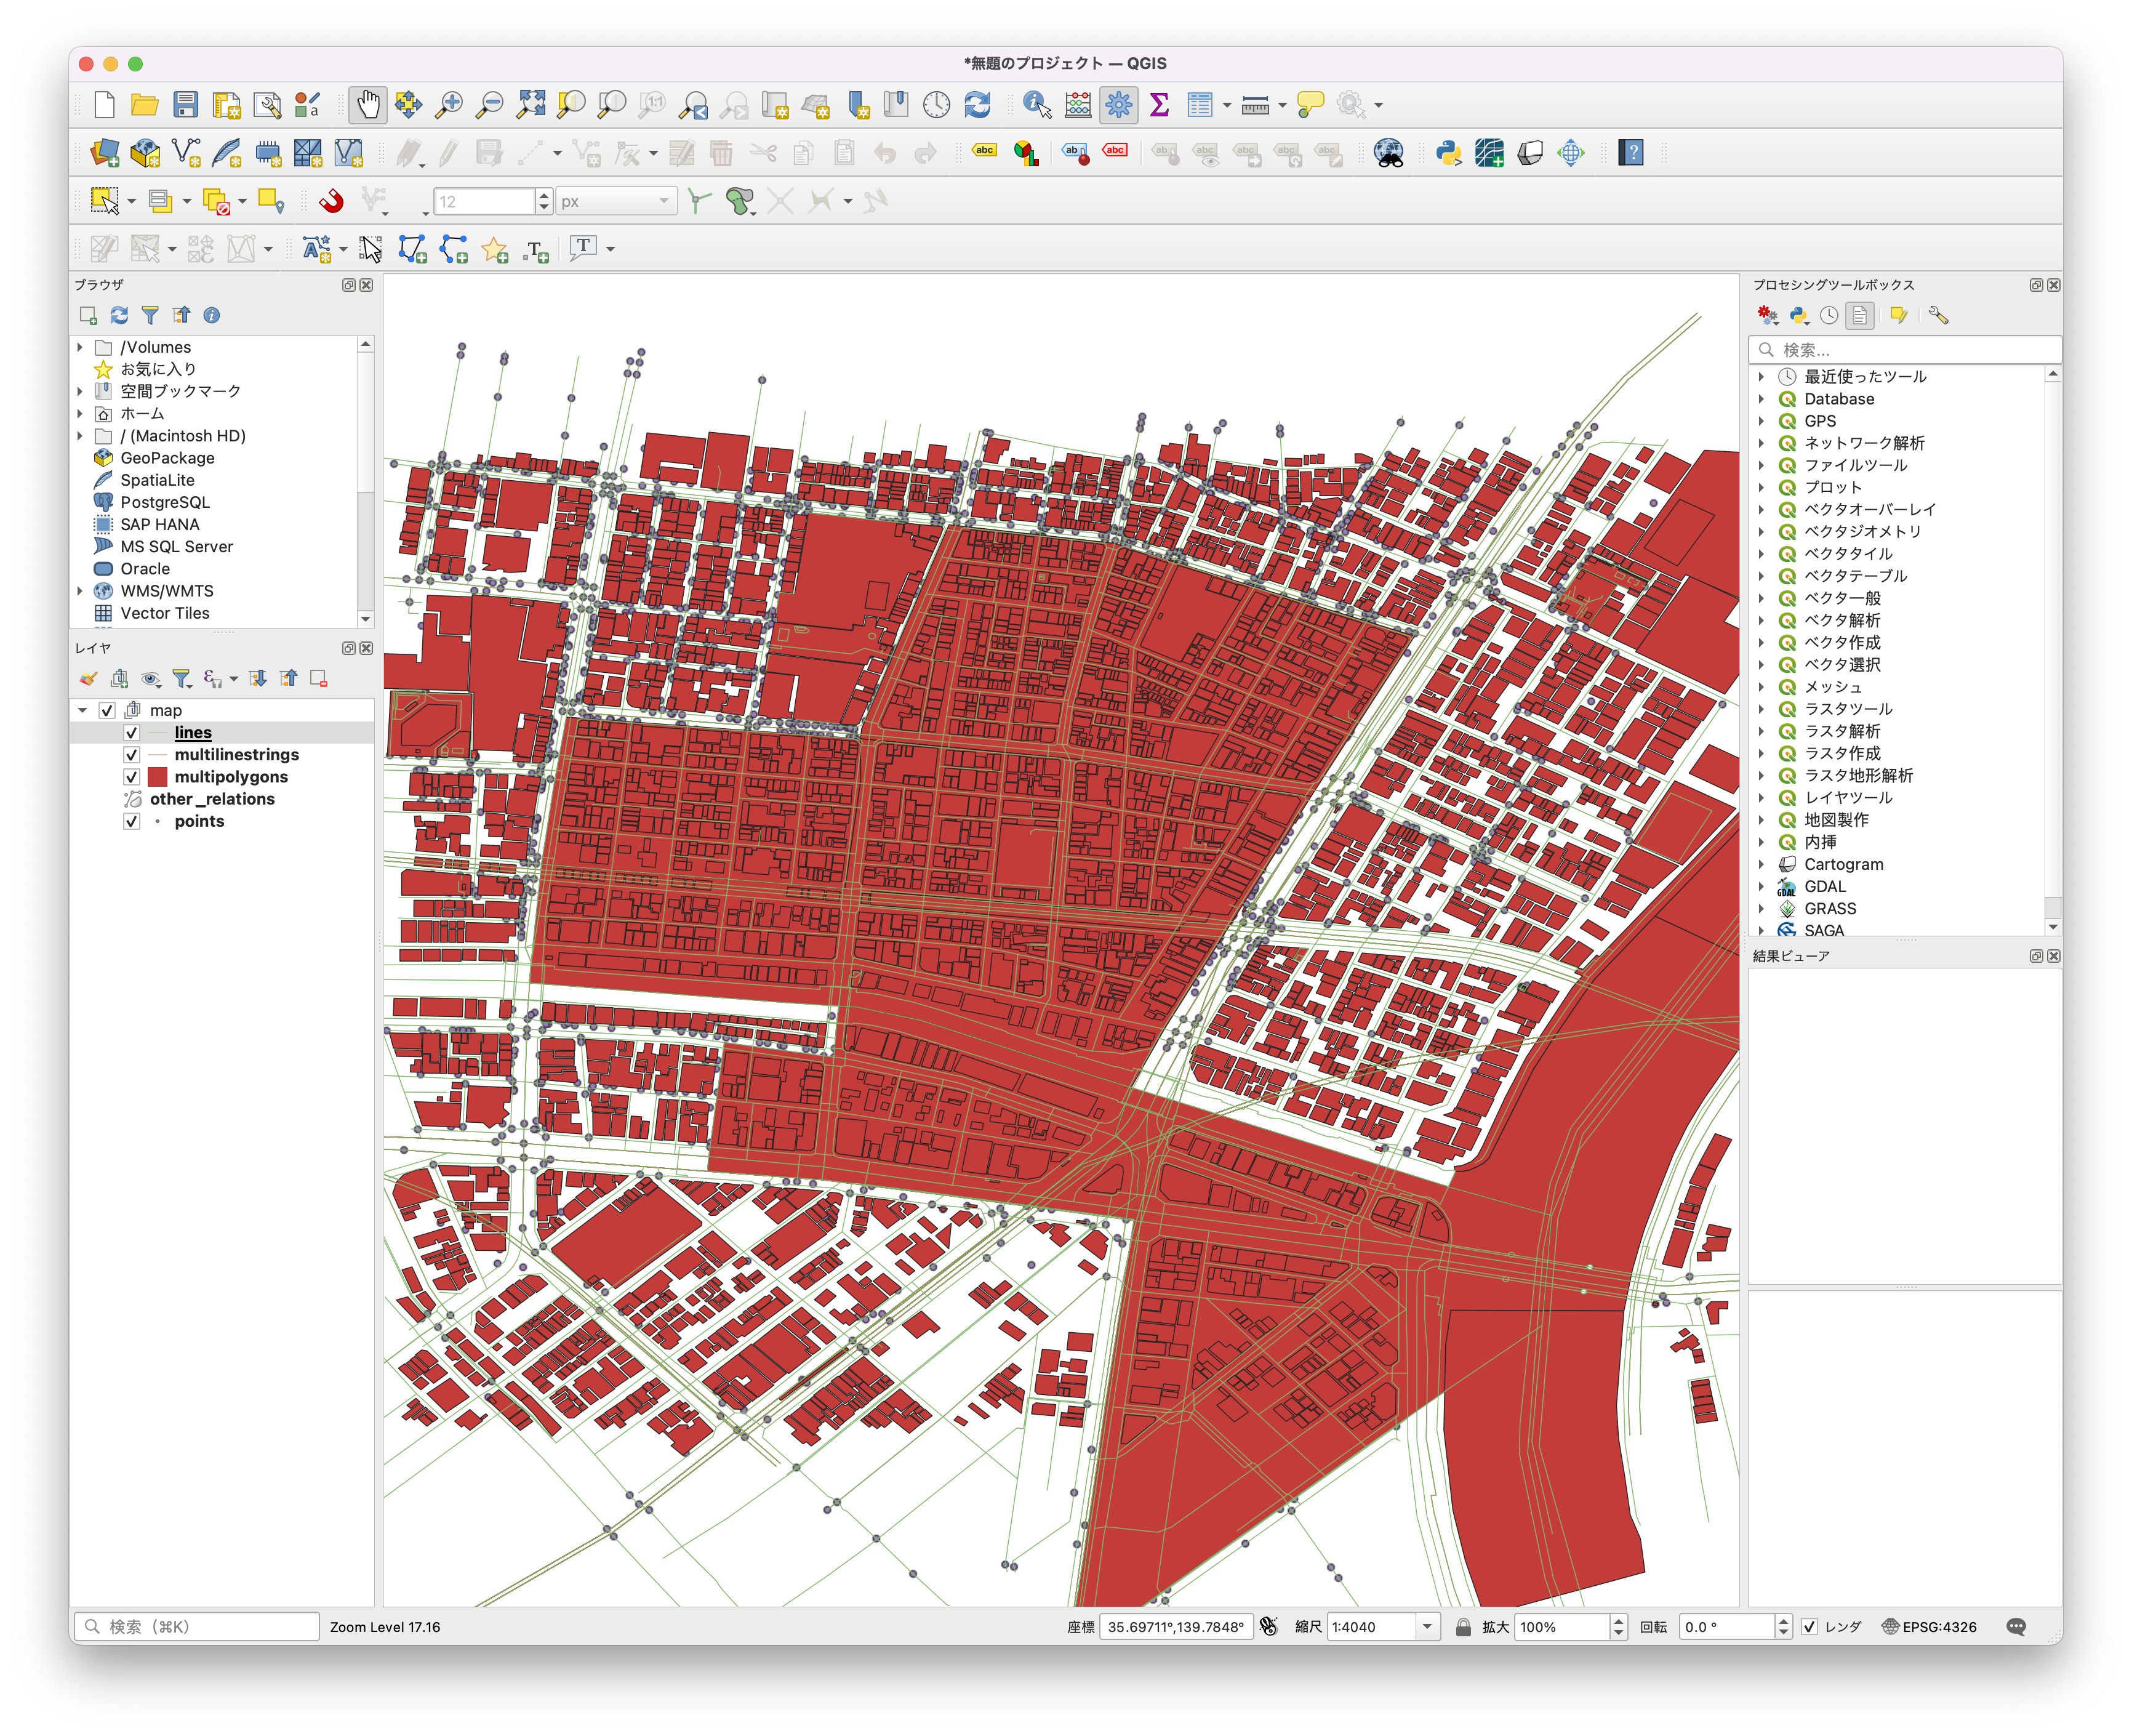Activate the Pan Map tool
The height and width of the screenshot is (1736, 2132).
pyautogui.click(x=367, y=104)
